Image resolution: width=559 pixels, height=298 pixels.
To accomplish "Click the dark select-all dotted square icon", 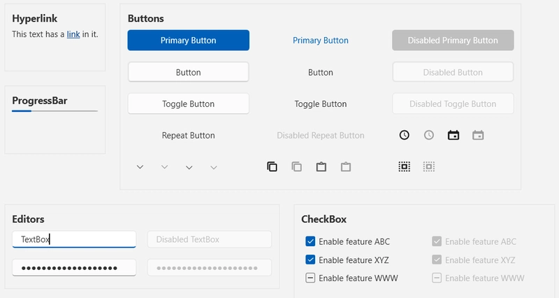I will 404,166.
